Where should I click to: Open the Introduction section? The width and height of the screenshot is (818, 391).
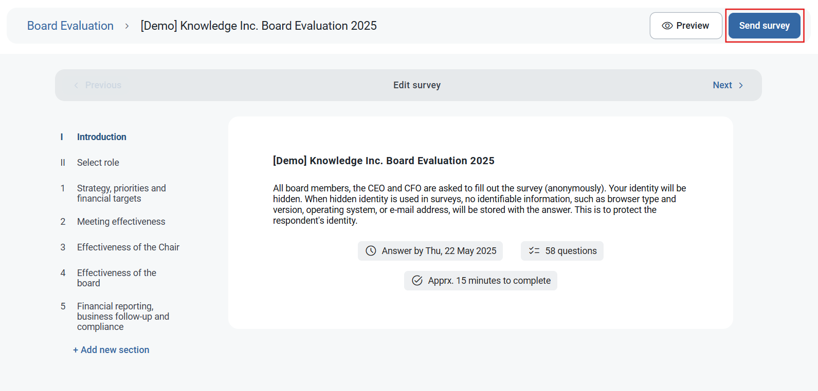(x=101, y=137)
